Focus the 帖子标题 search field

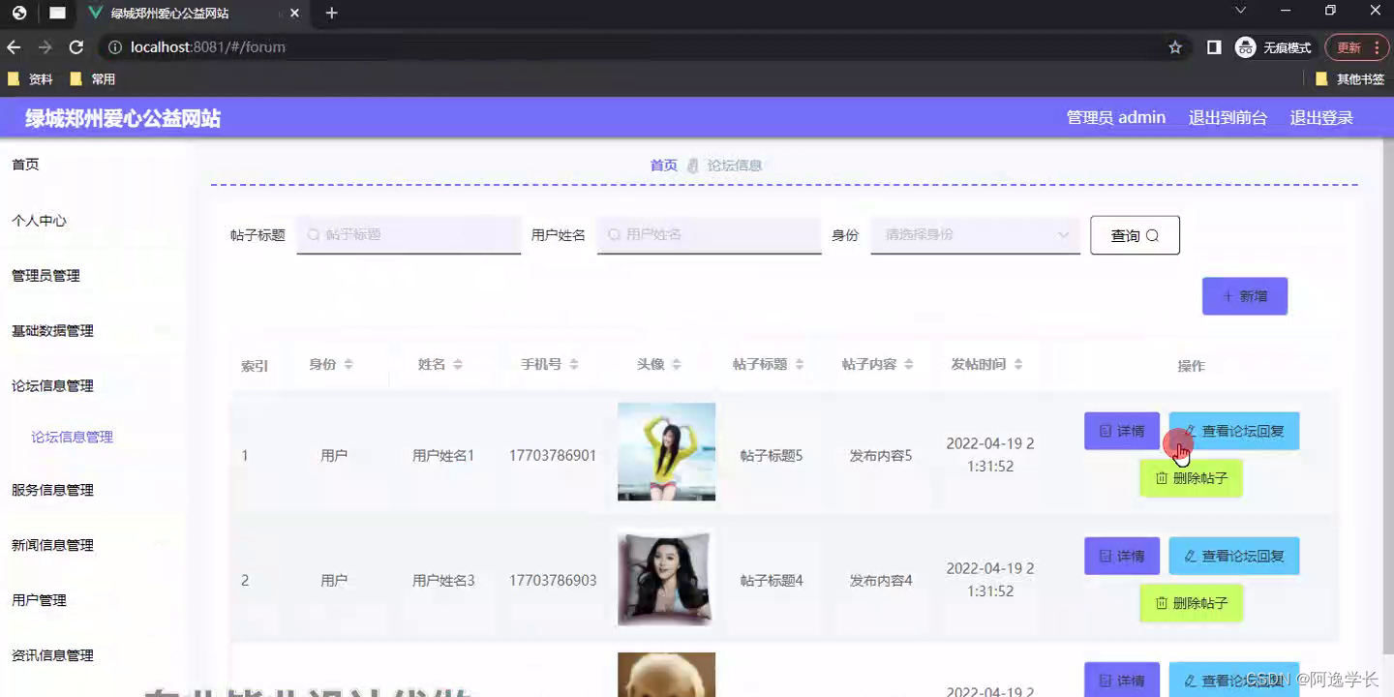[x=409, y=234]
